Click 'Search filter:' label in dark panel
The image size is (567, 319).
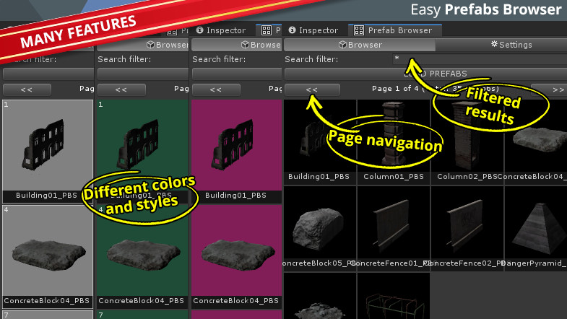coord(311,59)
